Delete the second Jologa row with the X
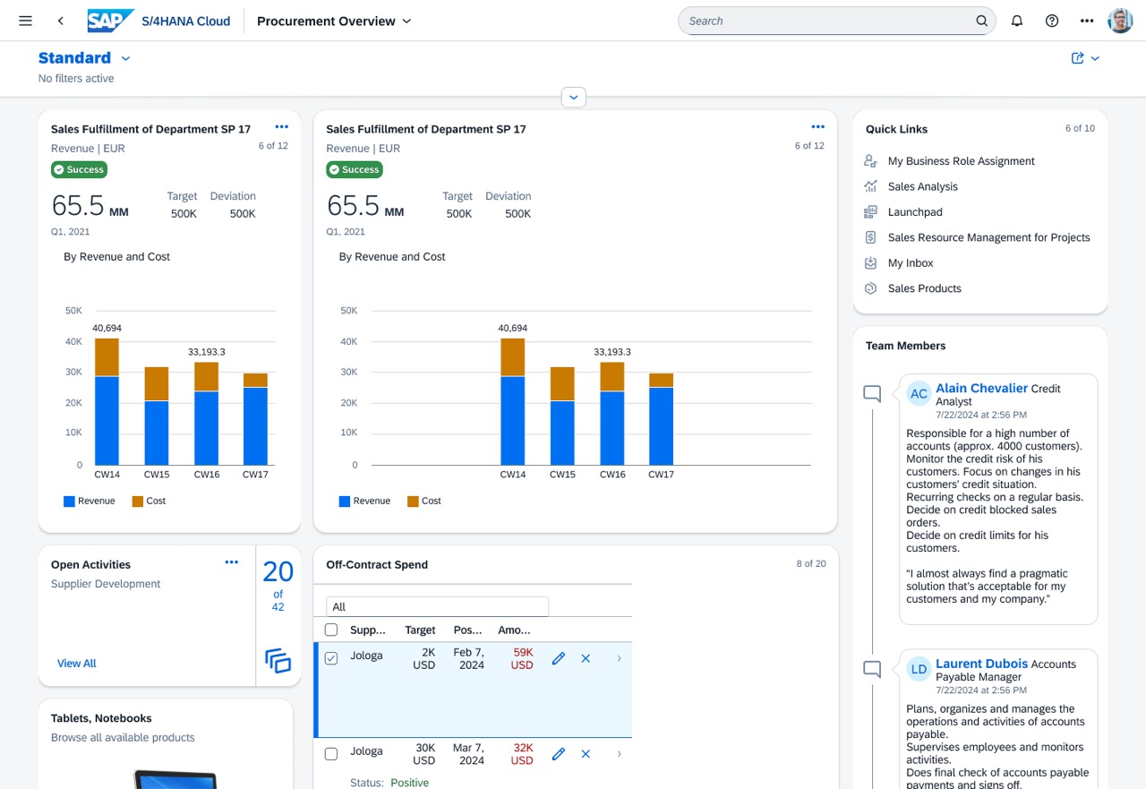 [586, 754]
